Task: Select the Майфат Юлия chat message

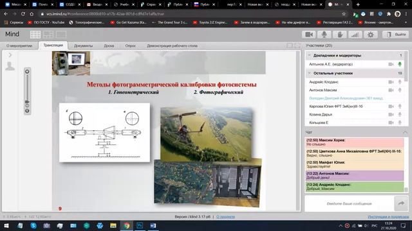Action: coord(355,164)
